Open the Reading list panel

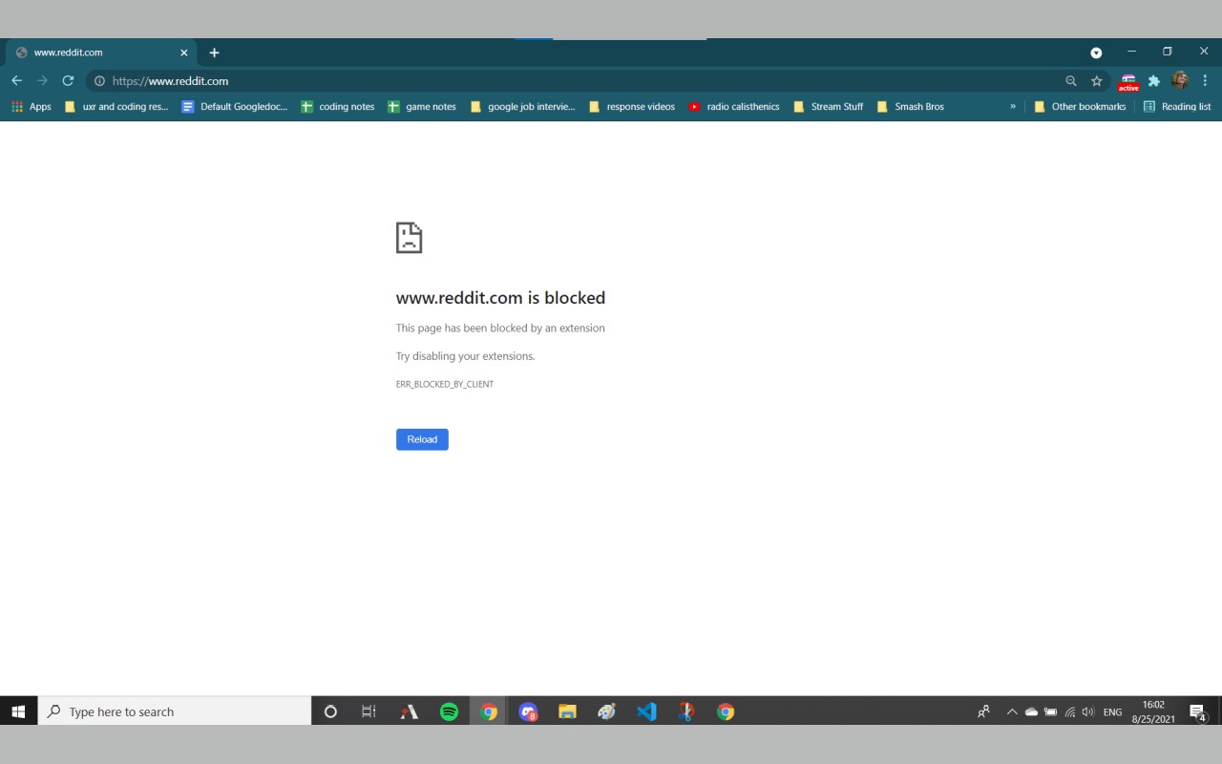tap(1177, 107)
